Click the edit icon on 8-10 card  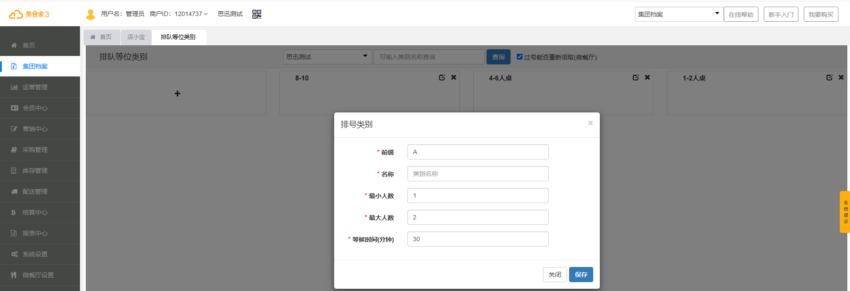(442, 77)
